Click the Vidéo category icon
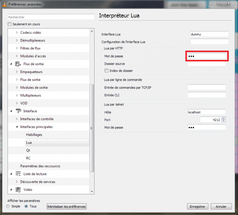238x215 pixels. point(18,190)
